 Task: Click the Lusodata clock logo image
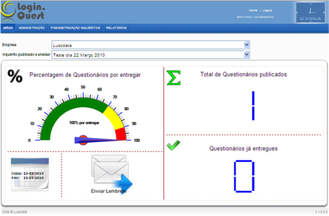tap(310, 13)
